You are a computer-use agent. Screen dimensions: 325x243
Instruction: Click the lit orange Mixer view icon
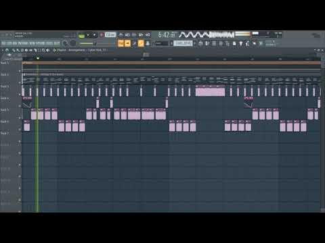pyautogui.click(x=141, y=43)
